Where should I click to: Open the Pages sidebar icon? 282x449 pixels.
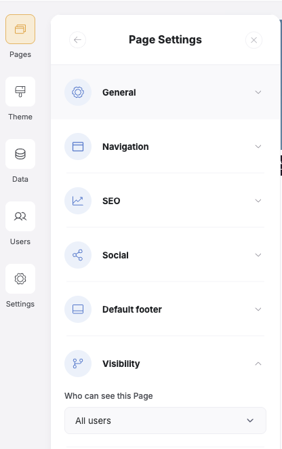point(20,29)
